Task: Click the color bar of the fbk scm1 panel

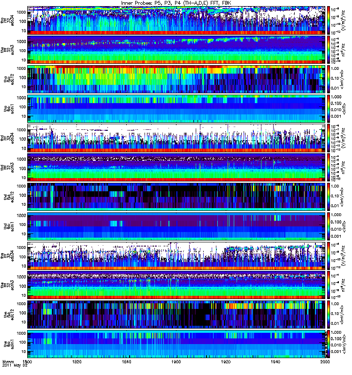Action: (329, 344)
